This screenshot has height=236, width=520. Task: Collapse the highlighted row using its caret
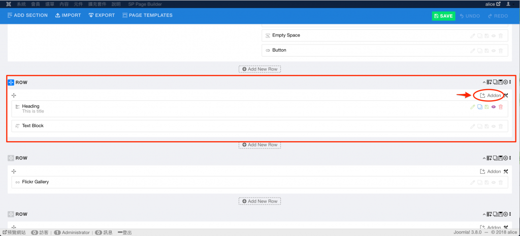coord(484,82)
